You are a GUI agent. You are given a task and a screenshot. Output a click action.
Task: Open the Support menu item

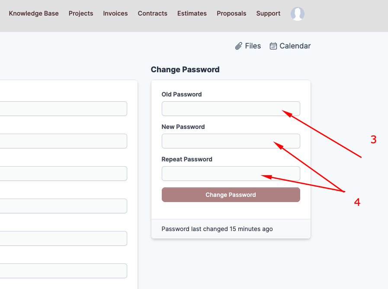point(268,13)
